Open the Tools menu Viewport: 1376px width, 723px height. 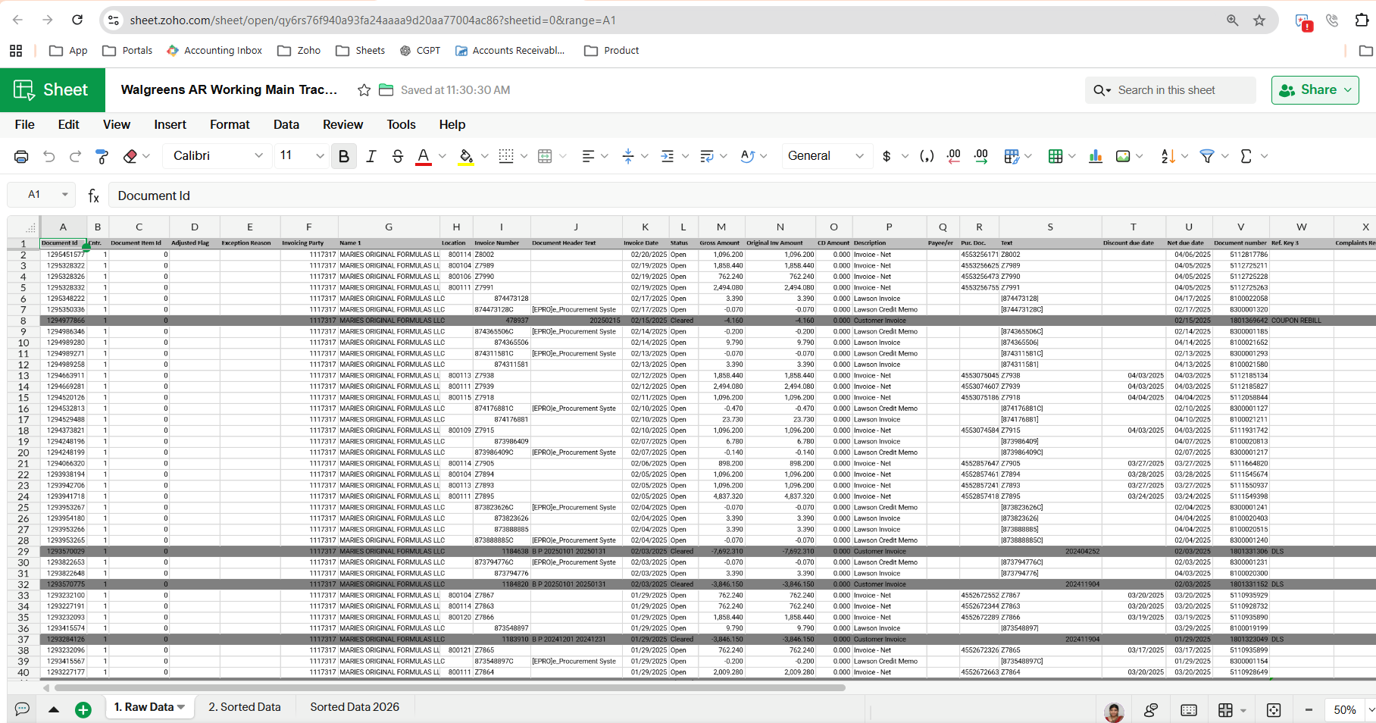[401, 125]
